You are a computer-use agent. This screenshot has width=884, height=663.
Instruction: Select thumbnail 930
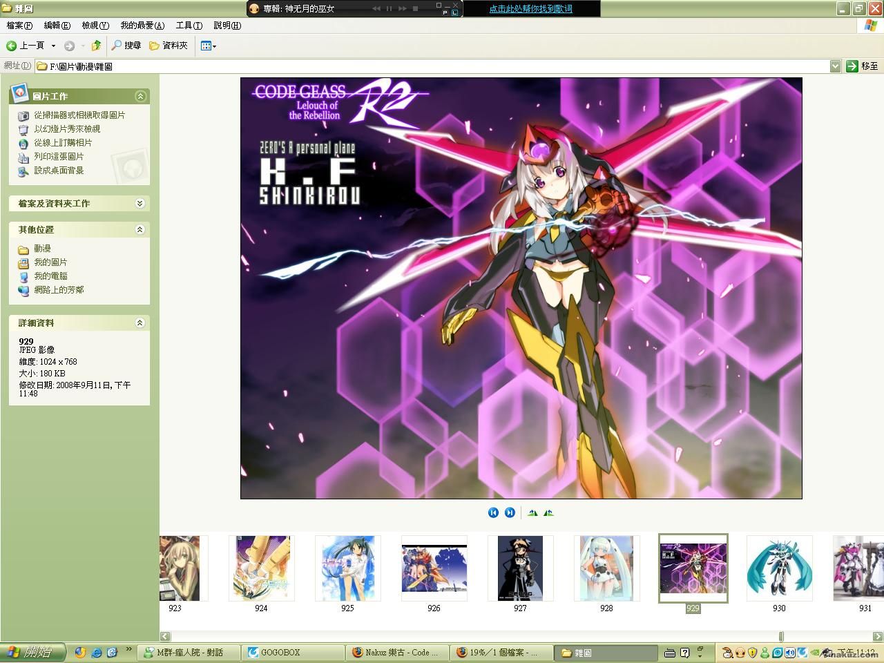click(x=779, y=568)
